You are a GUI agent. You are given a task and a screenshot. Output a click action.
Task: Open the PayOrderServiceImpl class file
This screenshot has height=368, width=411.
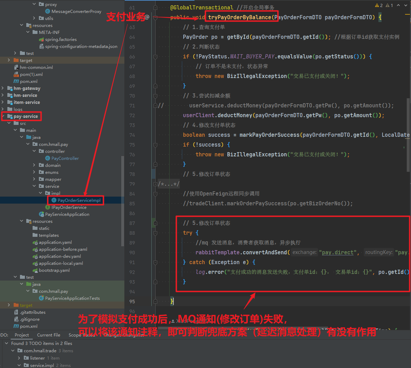(79, 200)
